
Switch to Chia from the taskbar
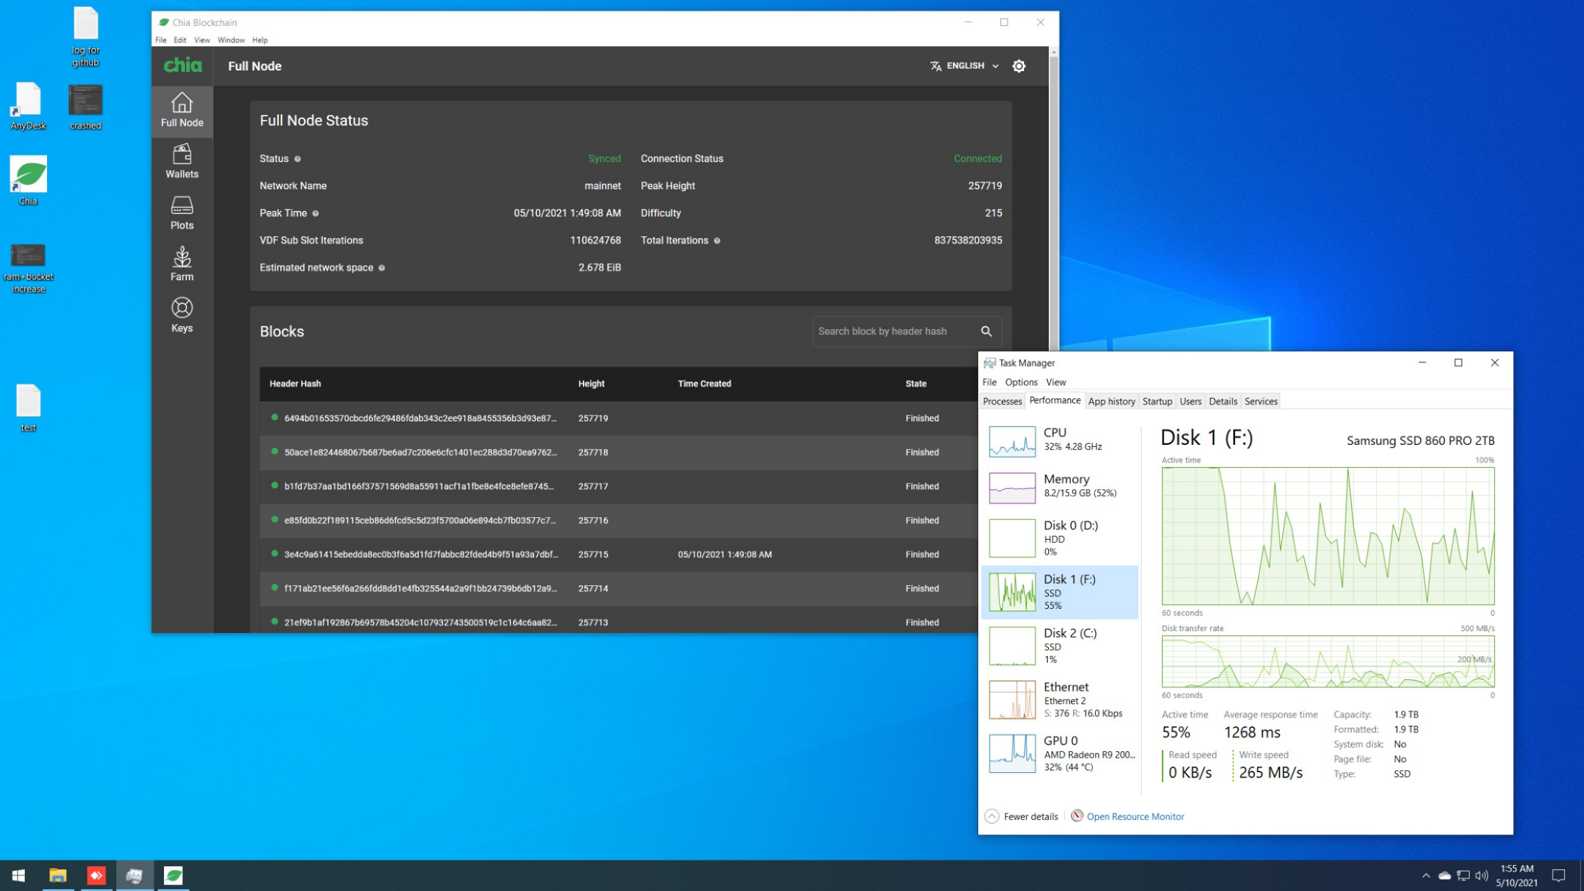coord(173,876)
